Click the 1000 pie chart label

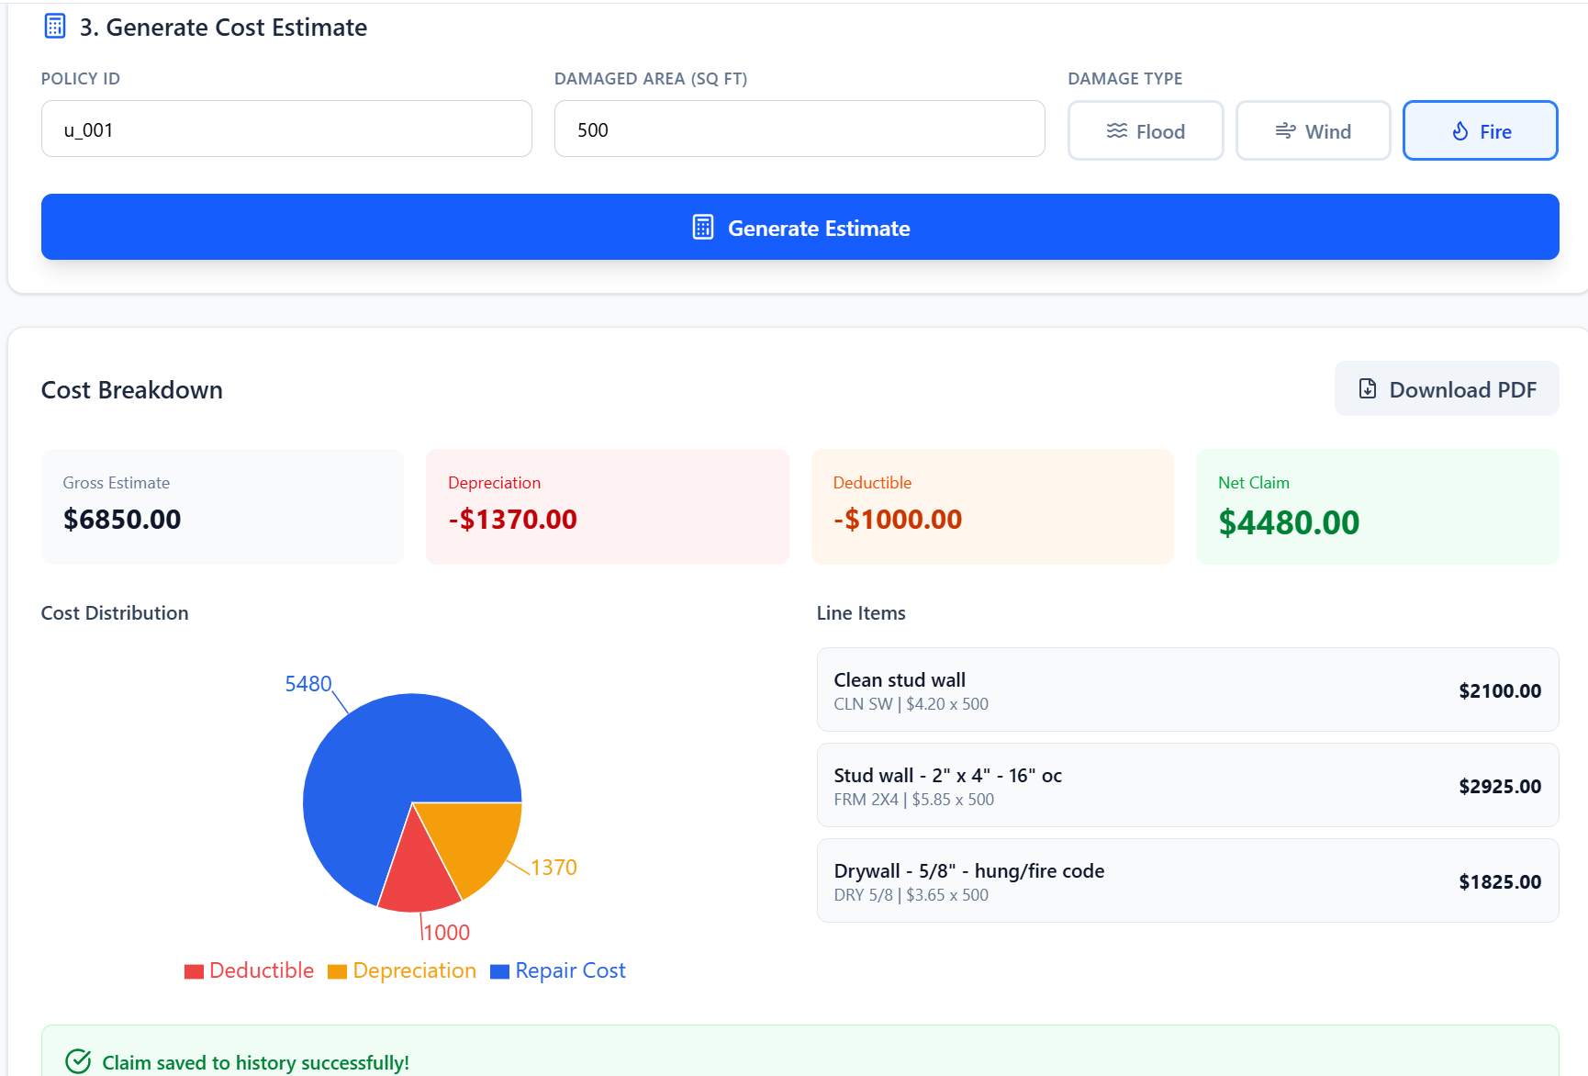(x=446, y=933)
